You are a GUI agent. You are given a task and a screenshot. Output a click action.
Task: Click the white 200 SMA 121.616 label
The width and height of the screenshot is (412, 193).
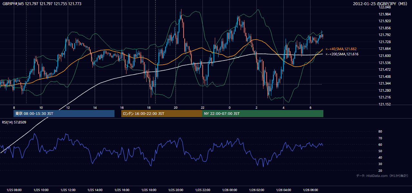pos(342,54)
